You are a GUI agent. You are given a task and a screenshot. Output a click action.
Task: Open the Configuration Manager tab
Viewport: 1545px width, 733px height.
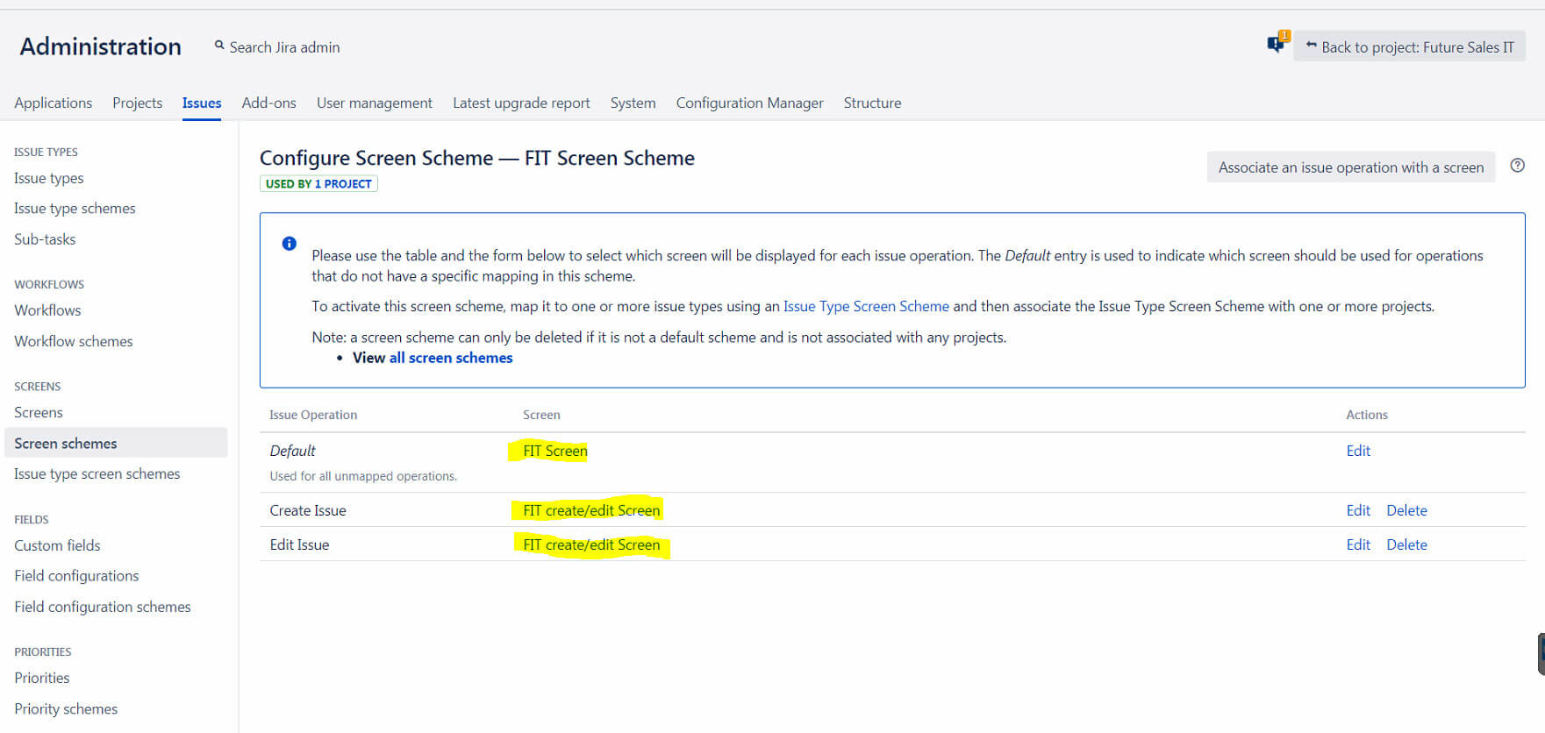[x=748, y=103]
